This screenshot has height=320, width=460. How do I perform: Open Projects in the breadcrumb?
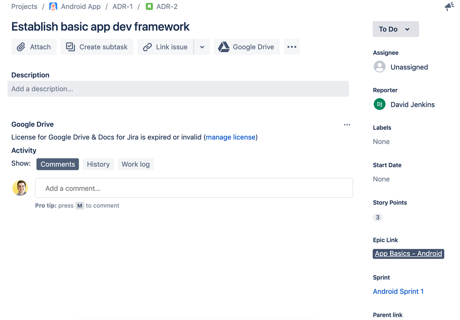coord(24,6)
